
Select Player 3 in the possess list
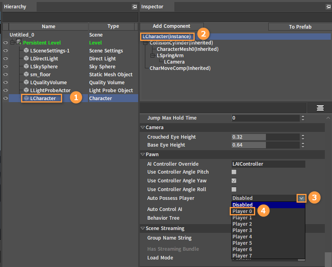pyautogui.click(x=242, y=230)
